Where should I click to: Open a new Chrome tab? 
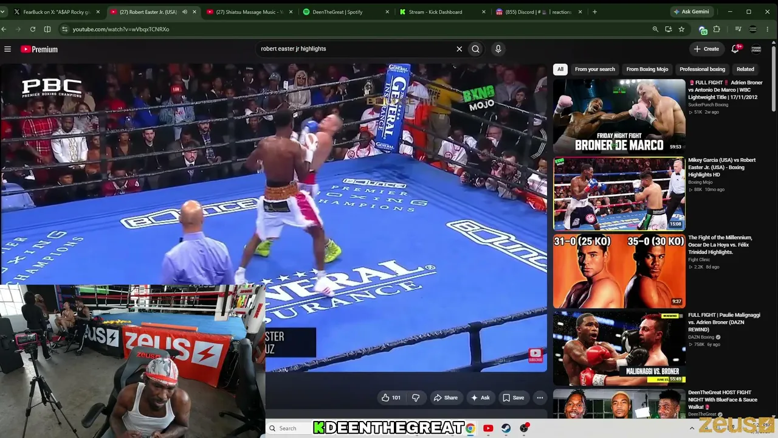pyautogui.click(x=594, y=12)
